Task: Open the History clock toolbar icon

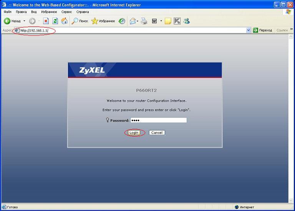Action: 122,21
